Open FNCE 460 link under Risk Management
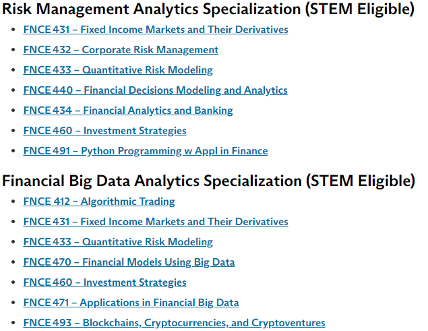 [x=105, y=131]
